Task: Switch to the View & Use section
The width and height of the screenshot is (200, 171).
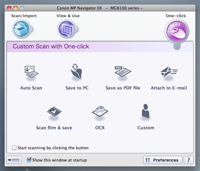Action: pyautogui.click(x=66, y=29)
